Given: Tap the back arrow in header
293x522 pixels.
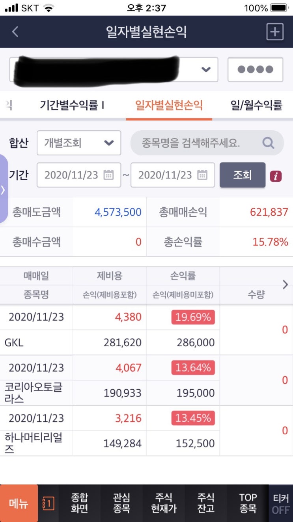Looking at the screenshot, I should [15, 32].
